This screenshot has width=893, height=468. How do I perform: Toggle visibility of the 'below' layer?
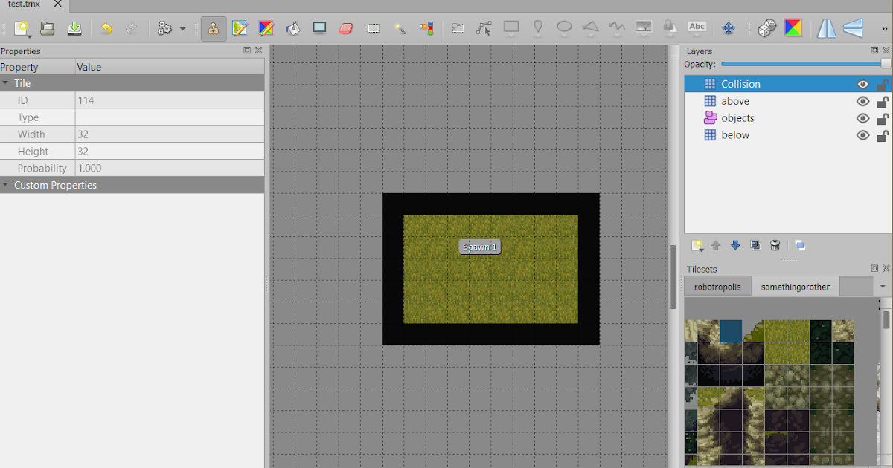863,135
